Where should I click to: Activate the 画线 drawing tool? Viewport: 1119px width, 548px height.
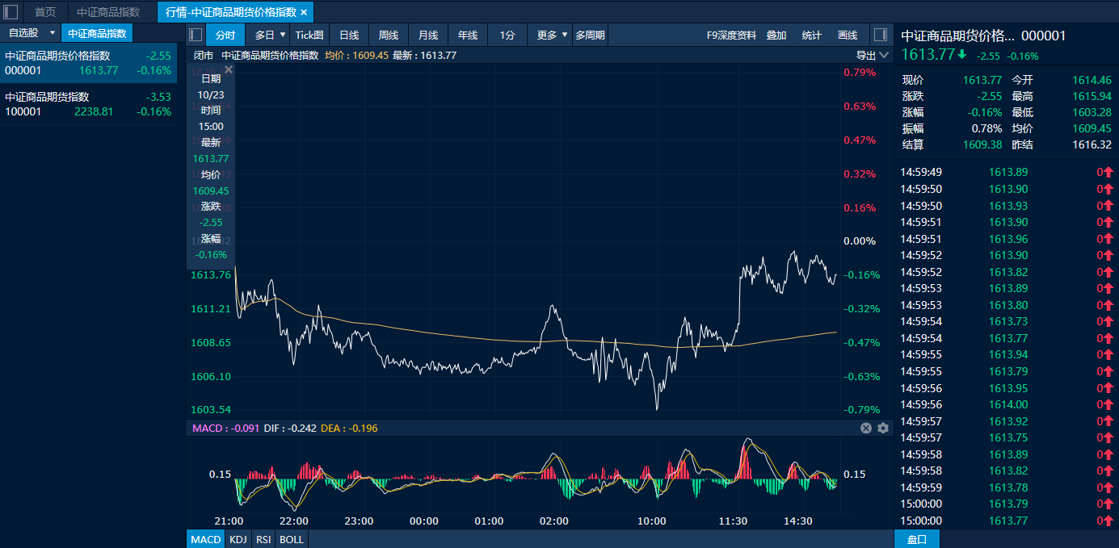848,35
